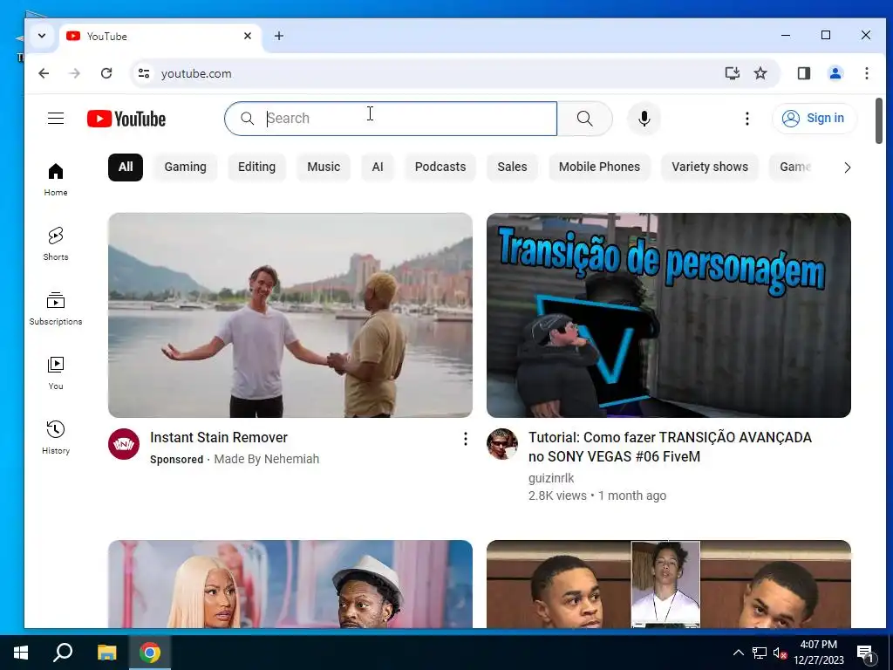Screen dimensions: 893x670
Task: Open Subscriptions in the sidebar
Action: coord(56,309)
